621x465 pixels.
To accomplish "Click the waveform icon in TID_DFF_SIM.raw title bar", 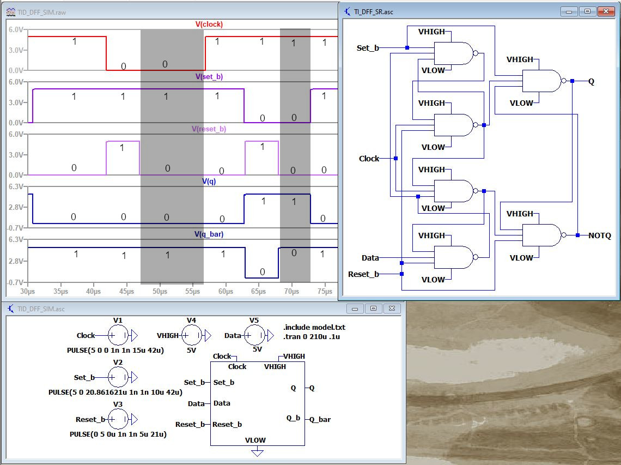I will point(10,11).
